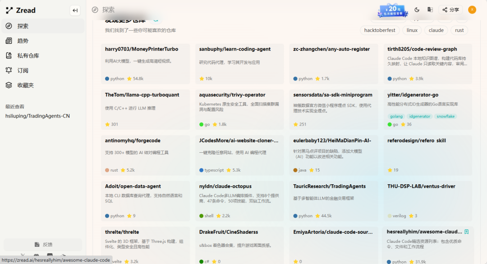487x264 pixels.
Task: Open the JCodesMore/ai-website-cloner repository card
Action: 239,155
